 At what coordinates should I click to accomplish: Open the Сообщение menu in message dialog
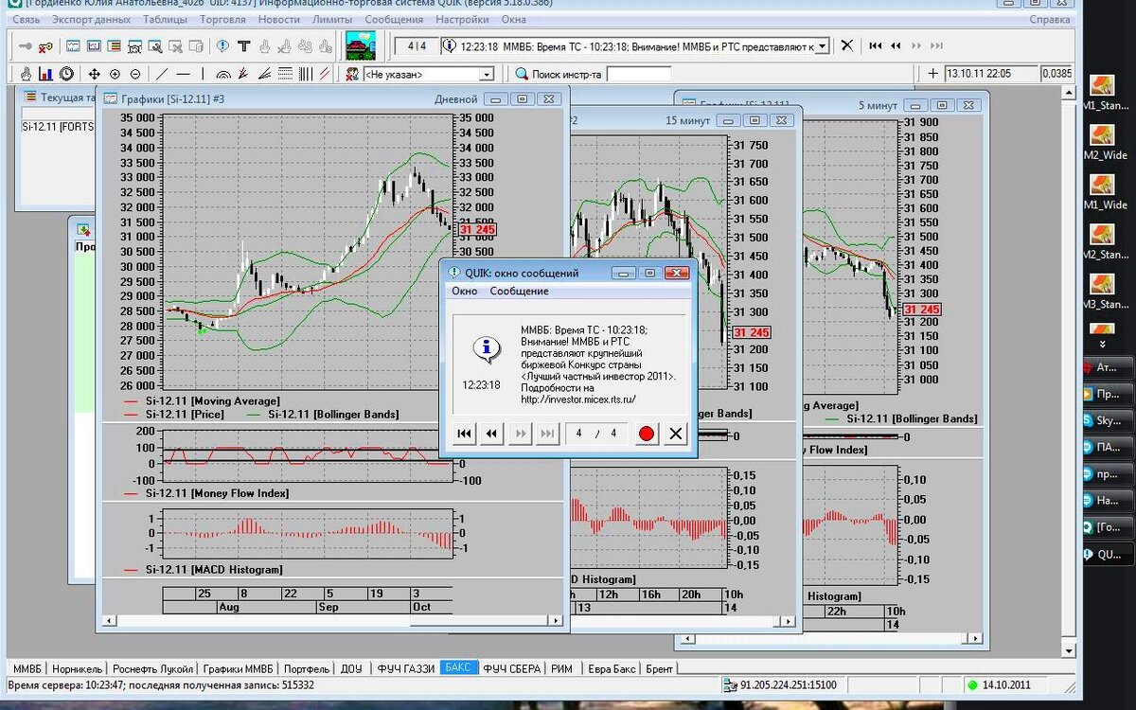519,291
